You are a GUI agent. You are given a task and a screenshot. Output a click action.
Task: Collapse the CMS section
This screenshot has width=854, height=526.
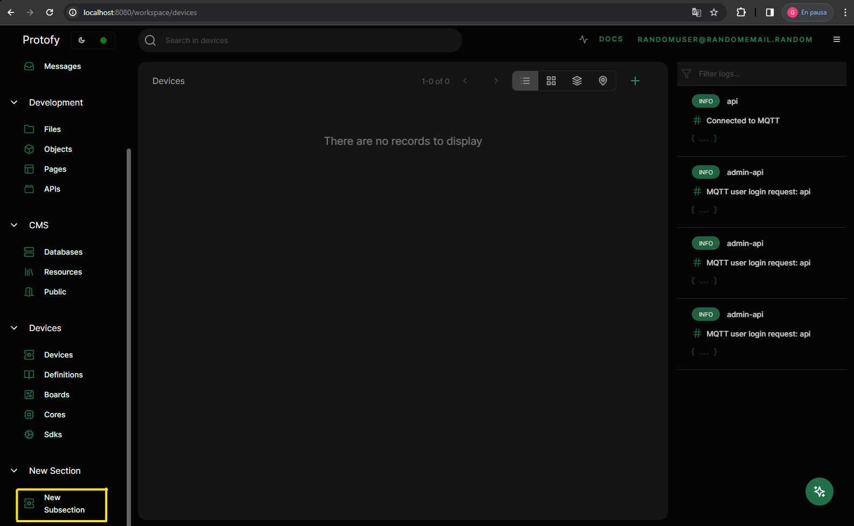[14, 225]
